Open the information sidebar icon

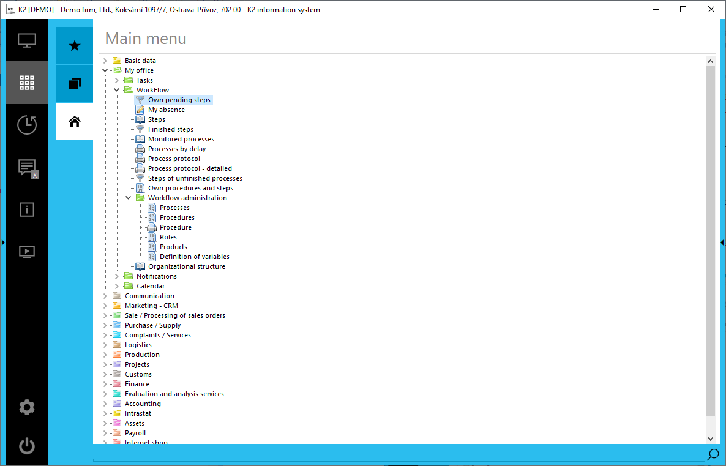[x=27, y=209]
